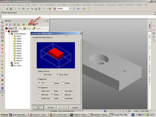Set Z Alignment to Bottom
The image size is (156, 117).
63,83
